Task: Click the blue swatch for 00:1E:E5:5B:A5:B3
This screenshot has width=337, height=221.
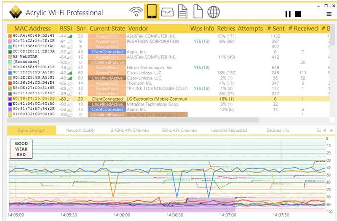Action: click(x=10, y=72)
